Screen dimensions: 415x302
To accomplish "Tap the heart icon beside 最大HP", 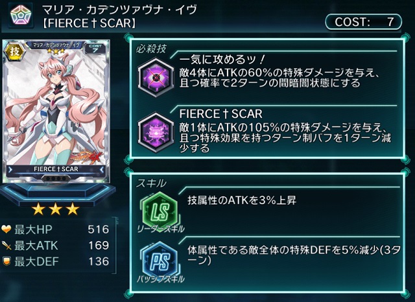I will [6, 229].
